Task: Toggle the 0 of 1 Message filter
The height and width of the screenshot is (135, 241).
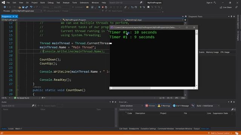Action: click(x=181, y=106)
